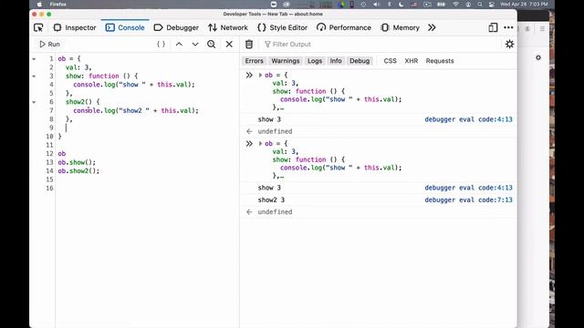Close the multi-line editor panel
This screenshot has height=328, width=584.
tap(229, 44)
